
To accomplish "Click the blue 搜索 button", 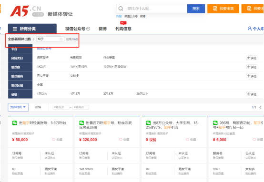I will coord(196,9).
